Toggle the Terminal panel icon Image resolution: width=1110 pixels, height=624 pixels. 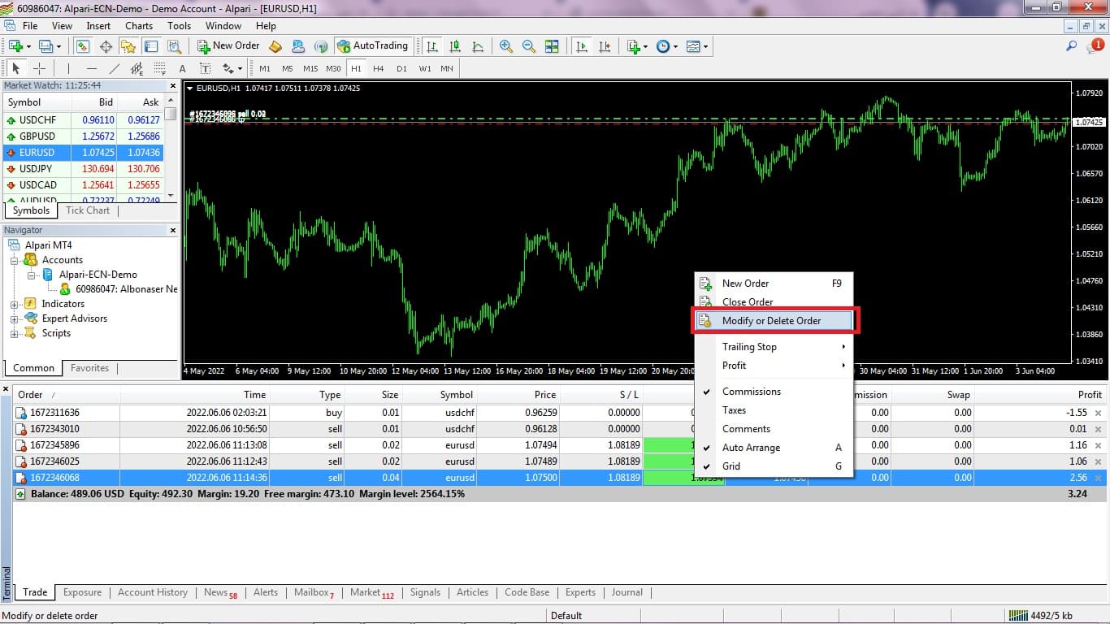coord(151,46)
